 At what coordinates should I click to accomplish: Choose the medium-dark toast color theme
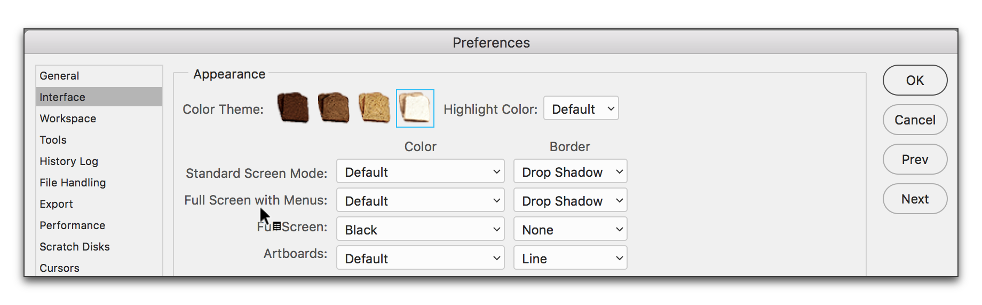pyautogui.click(x=334, y=108)
